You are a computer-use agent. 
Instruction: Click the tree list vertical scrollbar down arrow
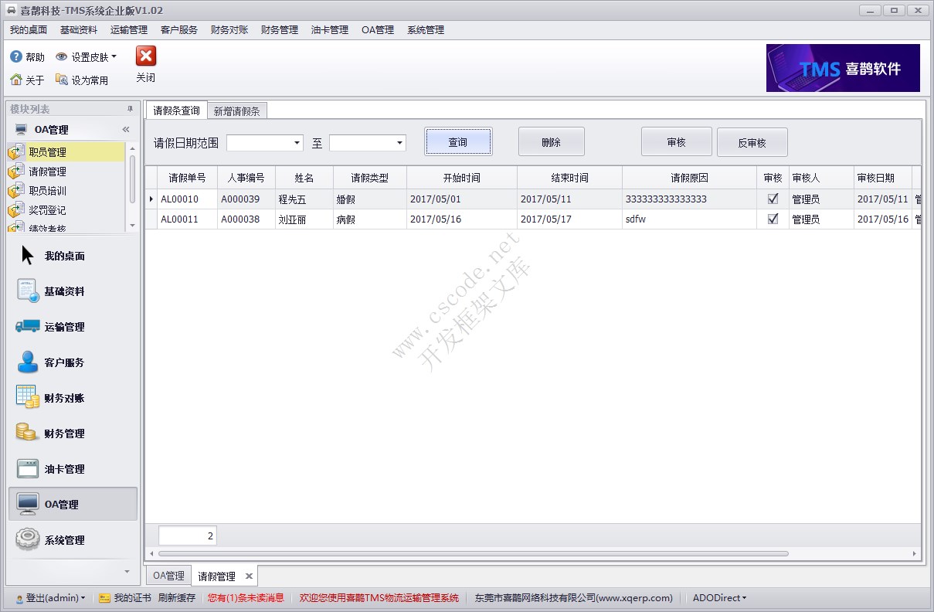point(132,226)
